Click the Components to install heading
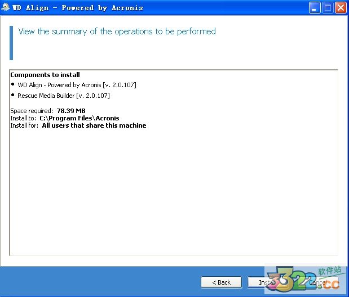Viewport: 349px width, 297px height. 45,75
